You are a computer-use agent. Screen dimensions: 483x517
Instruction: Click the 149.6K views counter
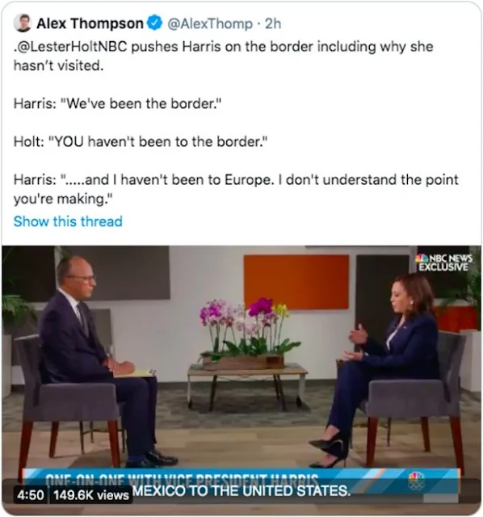91,495
